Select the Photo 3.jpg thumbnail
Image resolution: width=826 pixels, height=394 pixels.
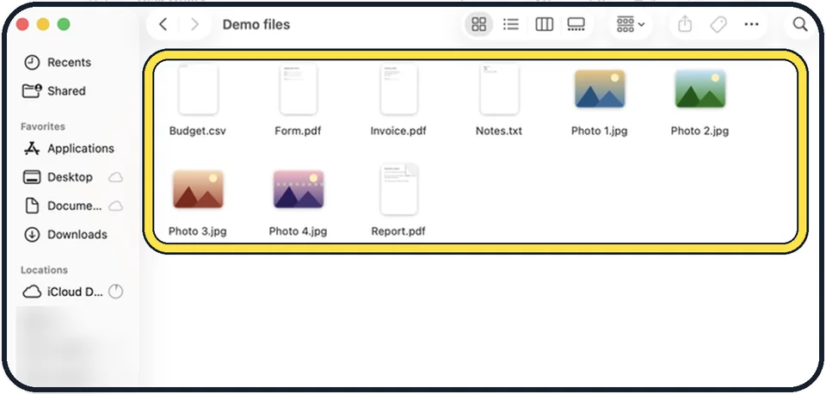click(x=198, y=189)
